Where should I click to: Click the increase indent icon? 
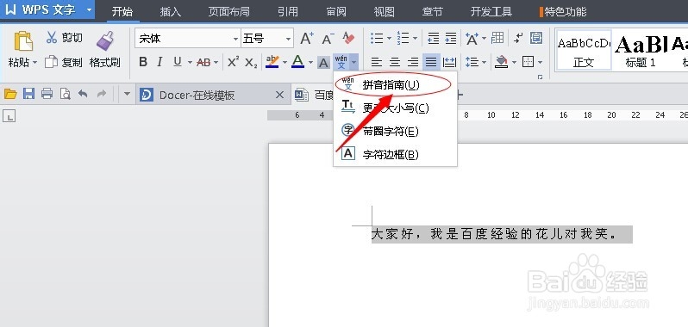[451, 38]
